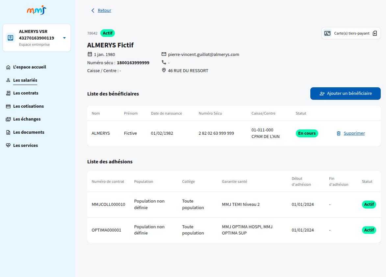Screen dimensions: 386x277
Task: Click the employee name ALMERYS Fictif heading
Action: tap(110, 45)
